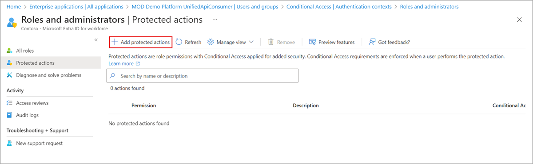Image resolution: width=533 pixels, height=164 pixels.
Task: Click the Audit logs sidebar icon
Action: [10, 115]
